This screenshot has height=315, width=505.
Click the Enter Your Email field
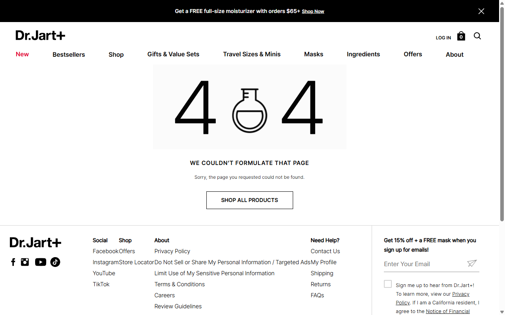424,264
